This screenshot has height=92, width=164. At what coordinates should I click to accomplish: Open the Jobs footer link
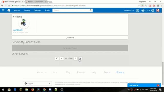click(55, 72)
